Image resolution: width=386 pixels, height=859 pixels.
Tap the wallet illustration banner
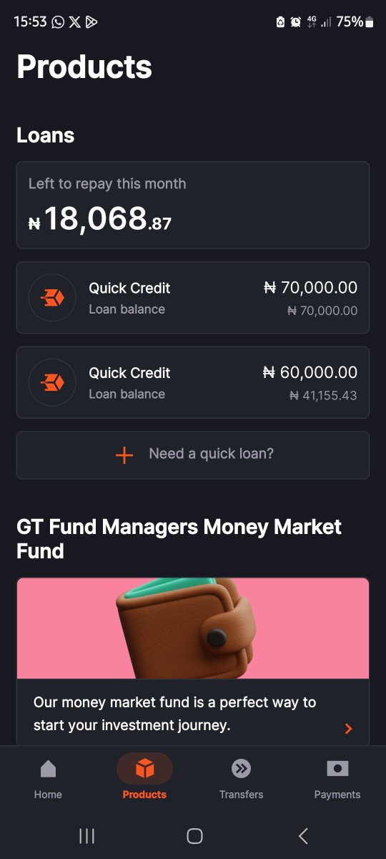(x=193, y=629)
